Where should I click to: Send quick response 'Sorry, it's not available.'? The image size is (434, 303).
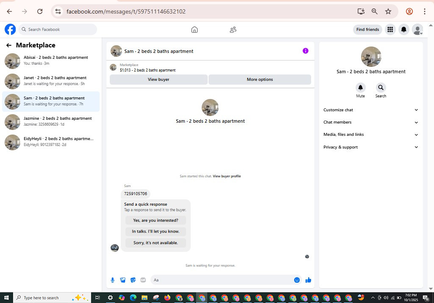coord(156,243)
